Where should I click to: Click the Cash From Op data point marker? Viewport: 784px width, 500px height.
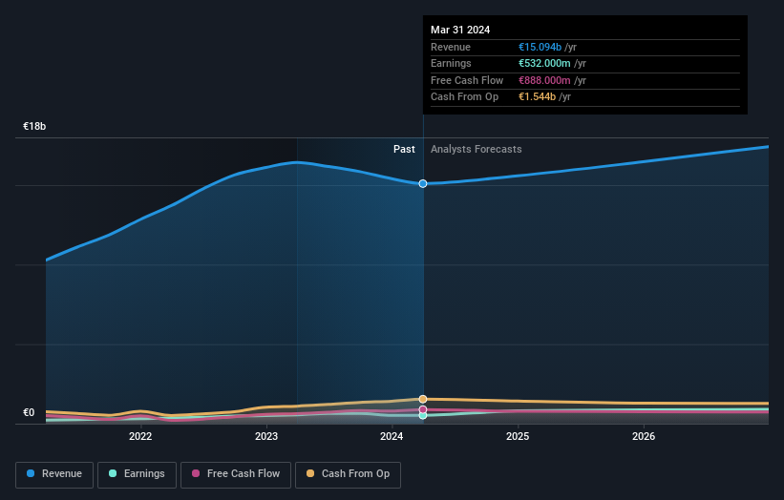[x=423, y=399]
